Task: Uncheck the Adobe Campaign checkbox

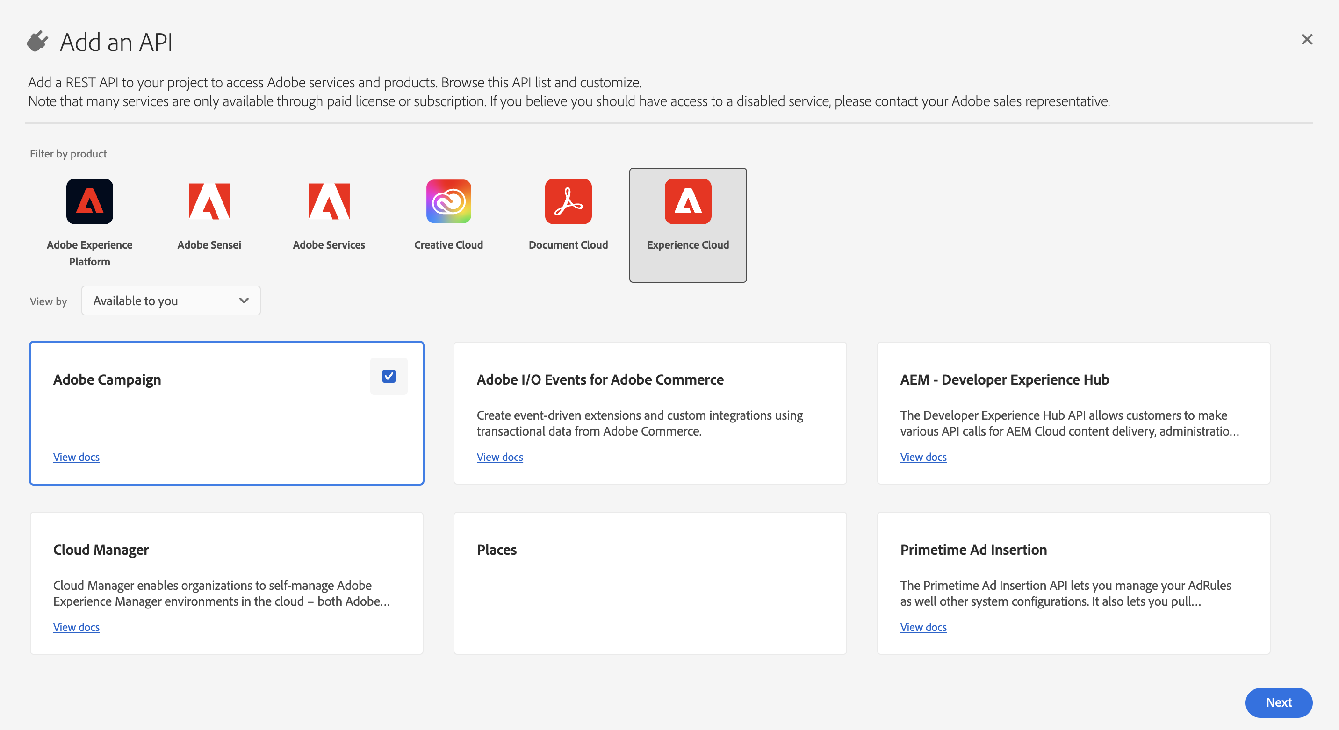Action: point(389,376)
